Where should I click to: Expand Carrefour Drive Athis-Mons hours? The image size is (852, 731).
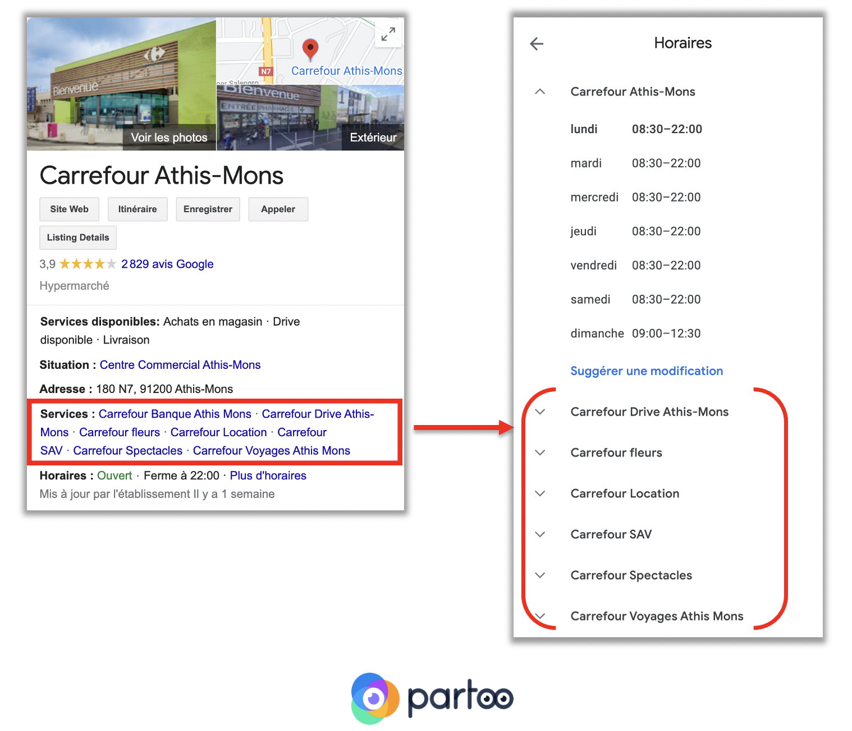pos(540,412)
